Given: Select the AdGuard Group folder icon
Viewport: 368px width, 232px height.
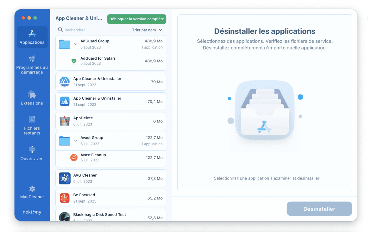Looking at the screenshot, I should click(65, 44).
